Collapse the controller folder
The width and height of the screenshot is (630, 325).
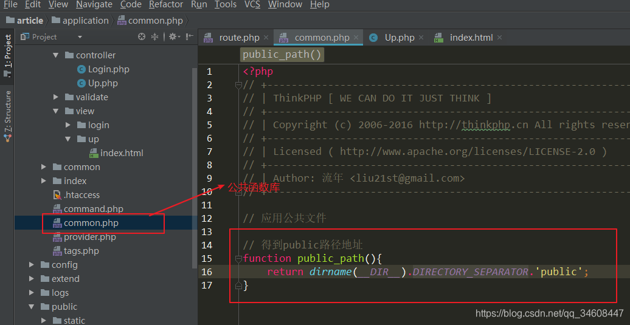(56, 55)
